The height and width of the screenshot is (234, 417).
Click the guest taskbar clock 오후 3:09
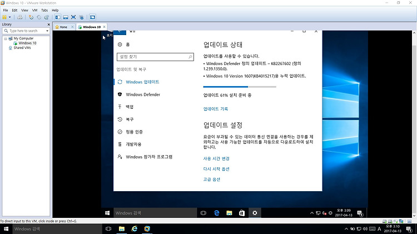pos(344,213)
